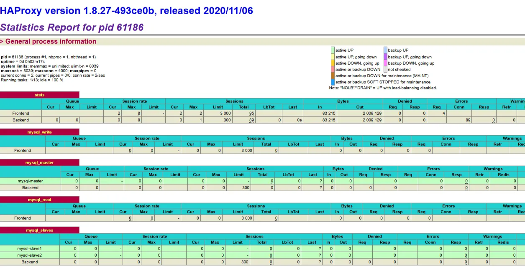The image size is (525, 268).
Task: Click the 'active DOWN, going up' legend swatch
Action: 333,63
